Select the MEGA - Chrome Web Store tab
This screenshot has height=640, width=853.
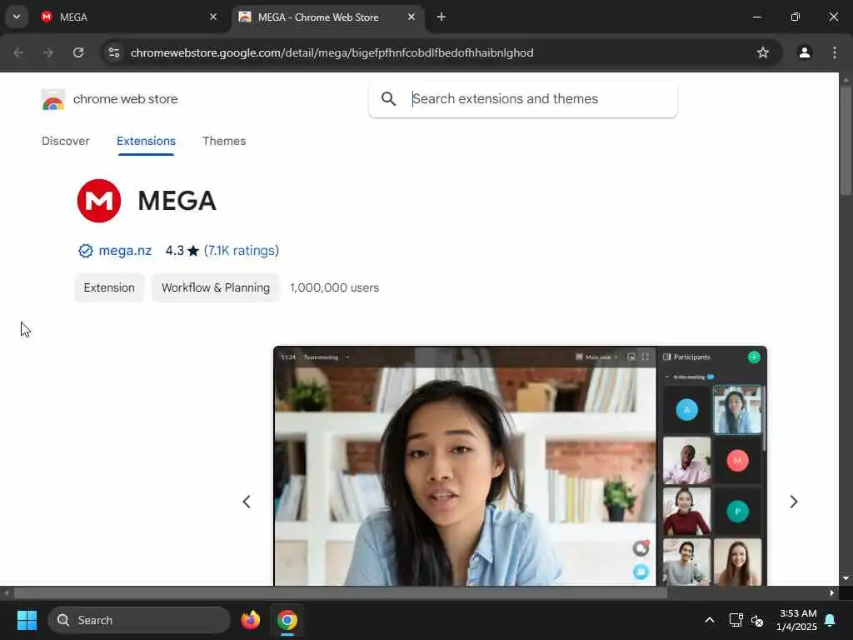pos(327,17)
